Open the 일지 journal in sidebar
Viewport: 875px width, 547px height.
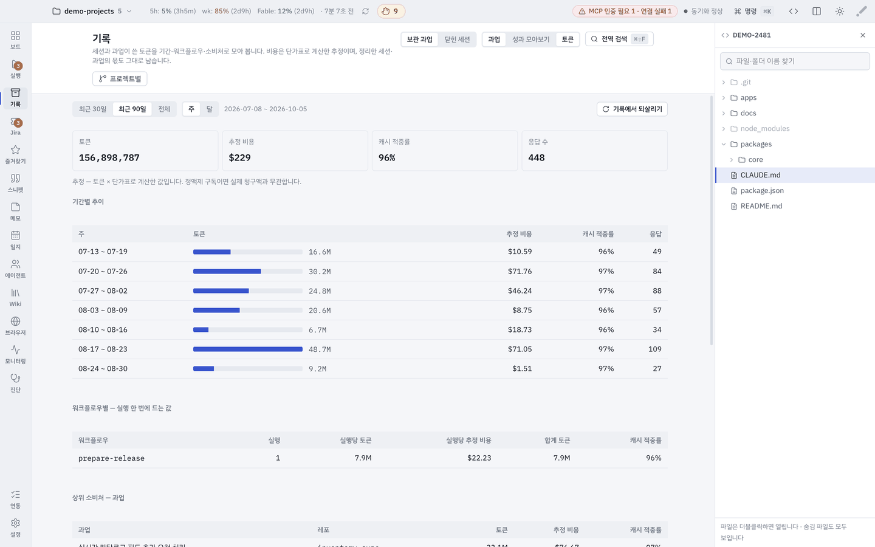coord(15,240)
